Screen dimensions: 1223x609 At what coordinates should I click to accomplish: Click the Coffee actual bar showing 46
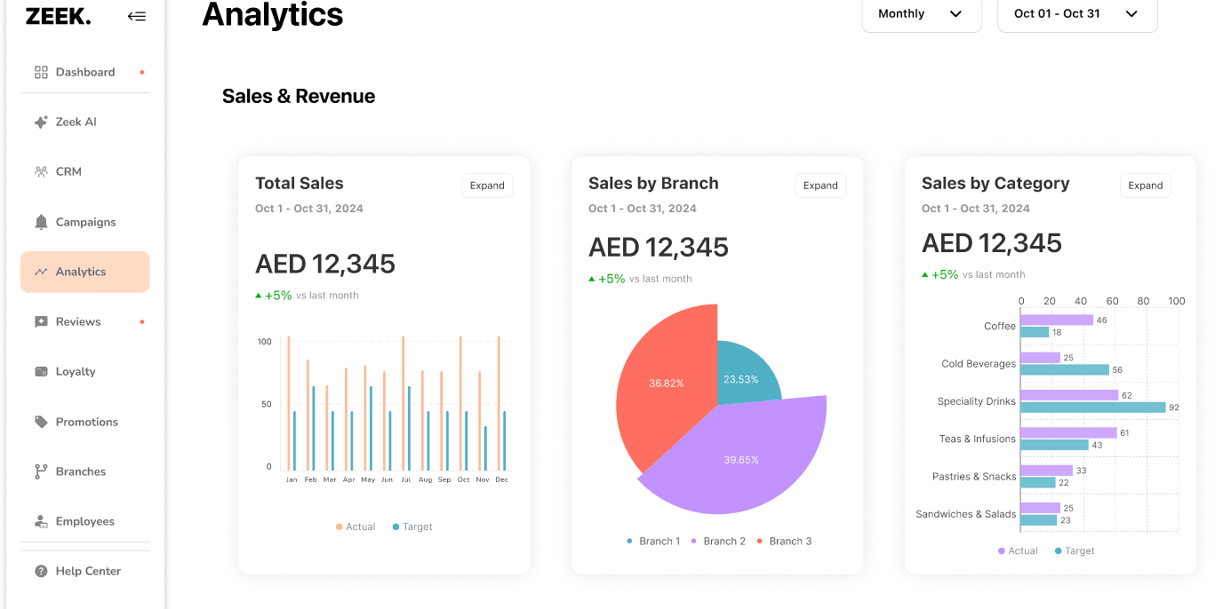(x=1057, y=320)
